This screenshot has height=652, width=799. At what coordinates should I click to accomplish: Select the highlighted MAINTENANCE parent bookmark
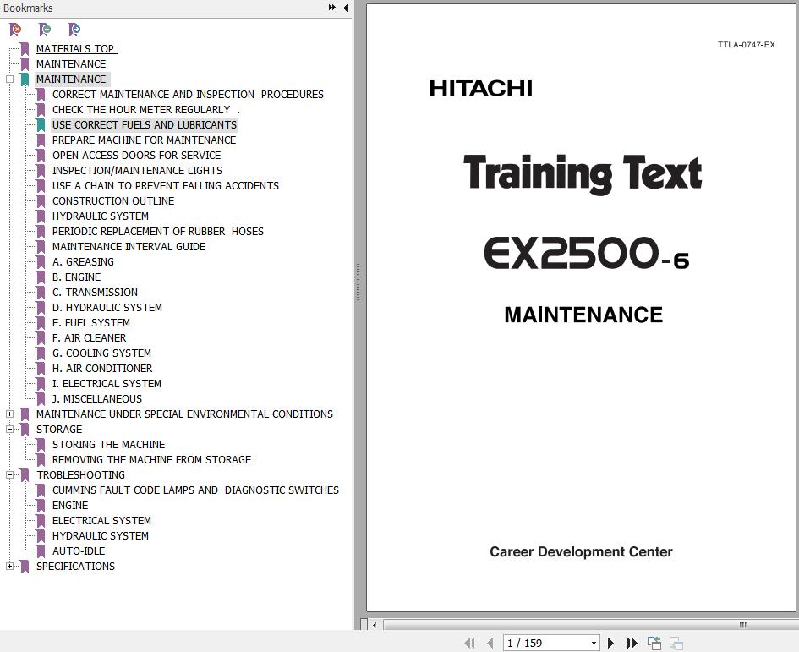coord(71,79)
